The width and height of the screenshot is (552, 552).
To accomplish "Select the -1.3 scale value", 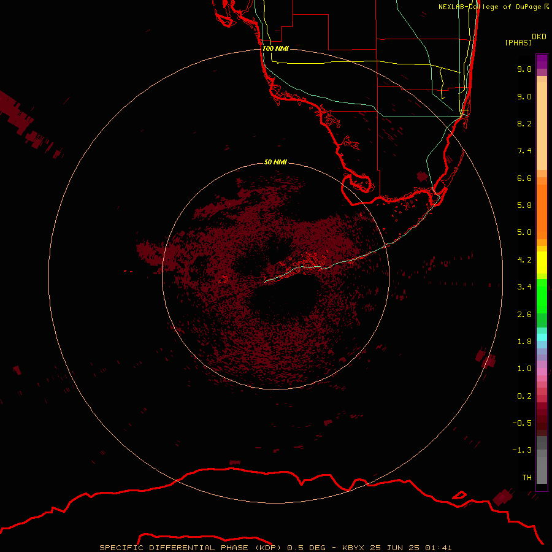I will (522, 450).
